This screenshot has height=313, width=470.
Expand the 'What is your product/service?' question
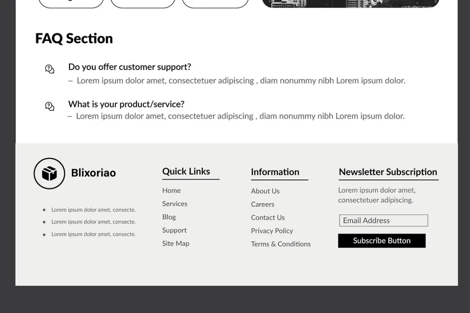pos(126,104)
